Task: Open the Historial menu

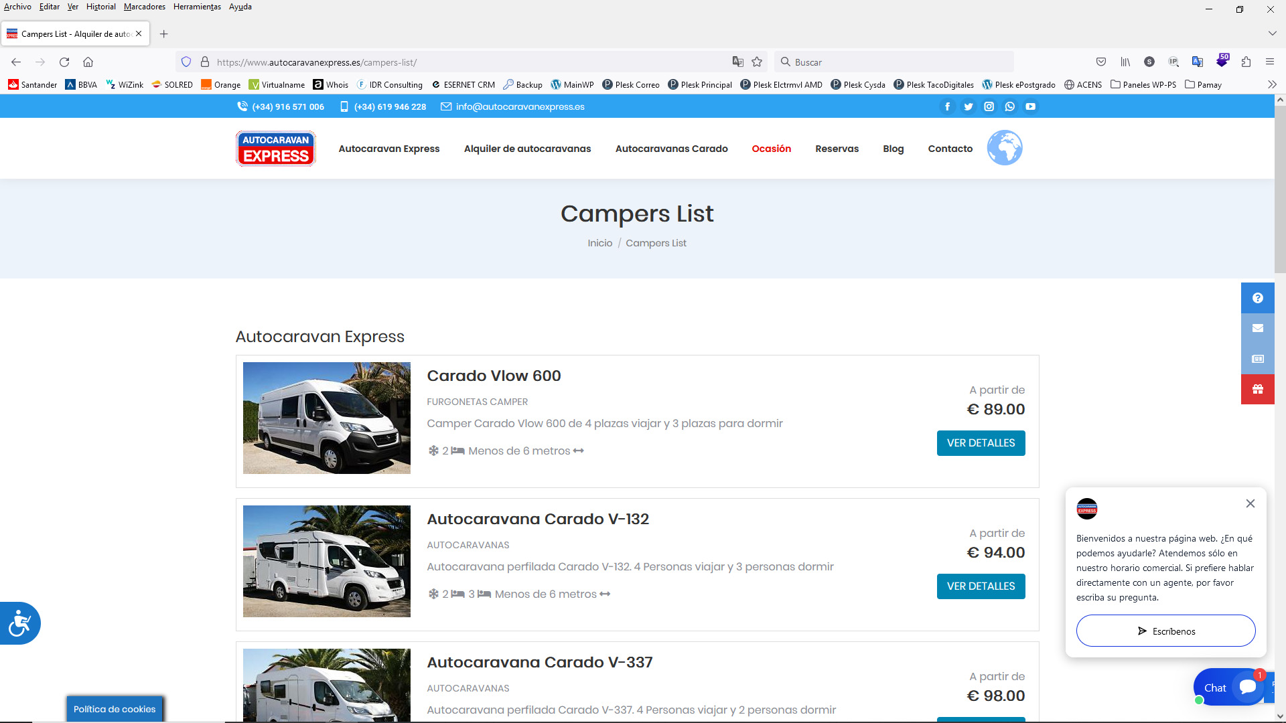Action: point(100,7)
